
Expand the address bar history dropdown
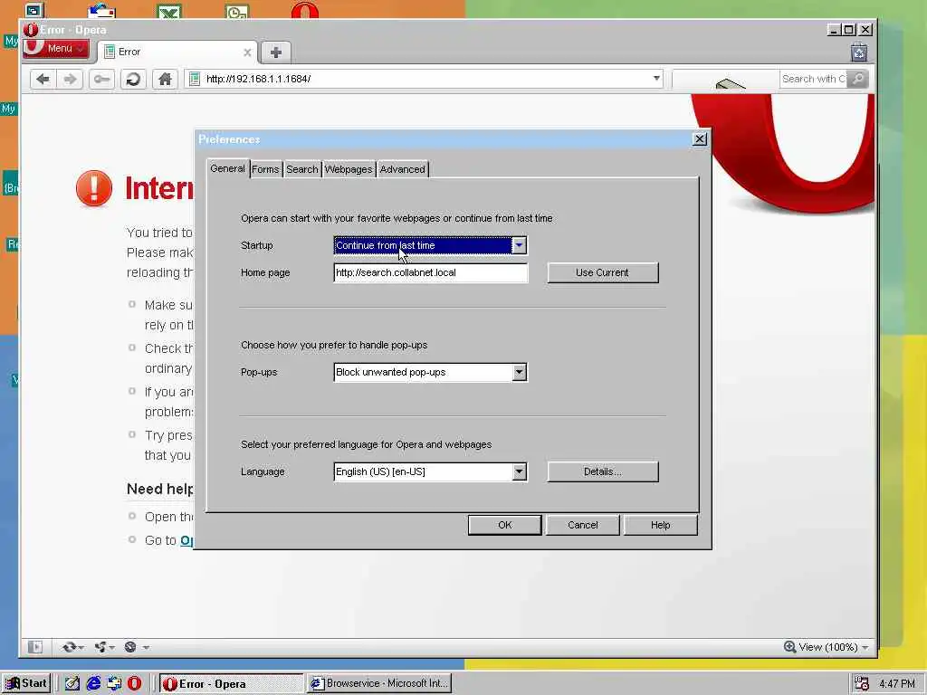656,79
